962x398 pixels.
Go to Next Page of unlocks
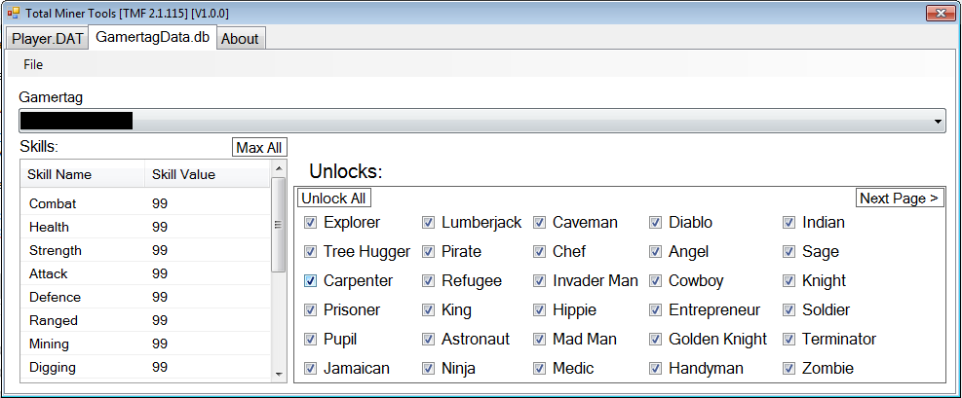click(899, 199)
